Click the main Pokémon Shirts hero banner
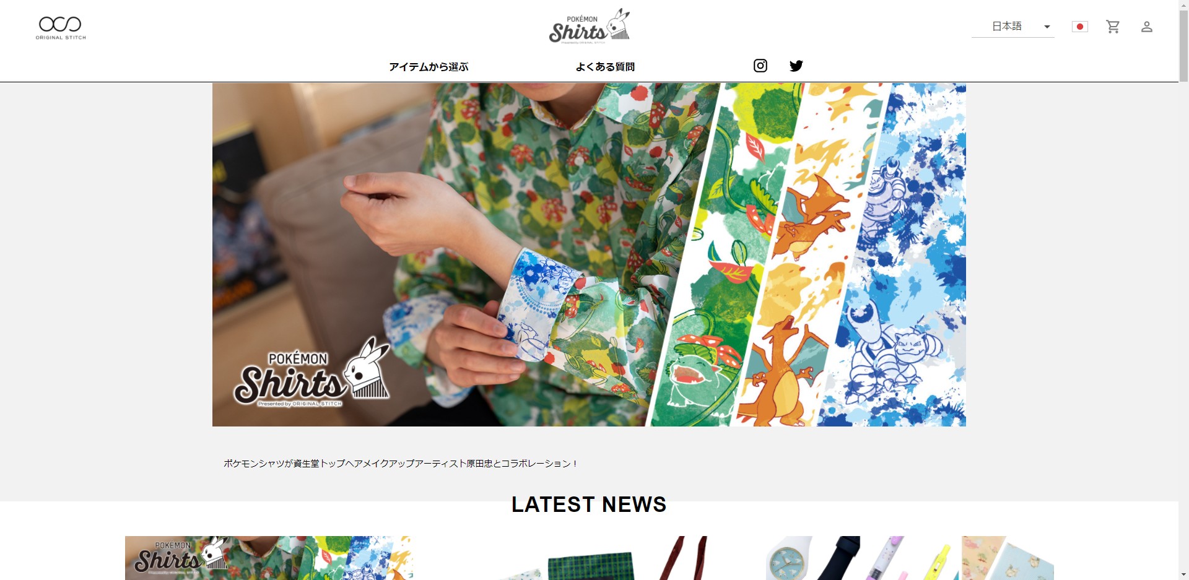1189x580 pixels. pos(589,254)
